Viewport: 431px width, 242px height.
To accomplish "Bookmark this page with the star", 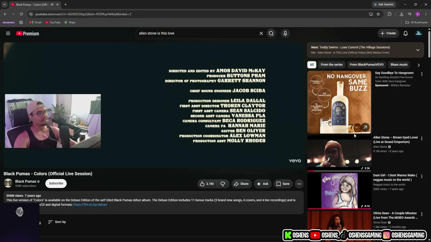I will point(378,14).
